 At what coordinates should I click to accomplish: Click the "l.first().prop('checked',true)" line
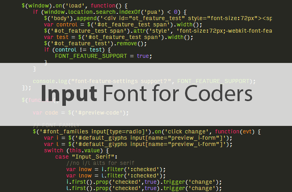(144, 188)
